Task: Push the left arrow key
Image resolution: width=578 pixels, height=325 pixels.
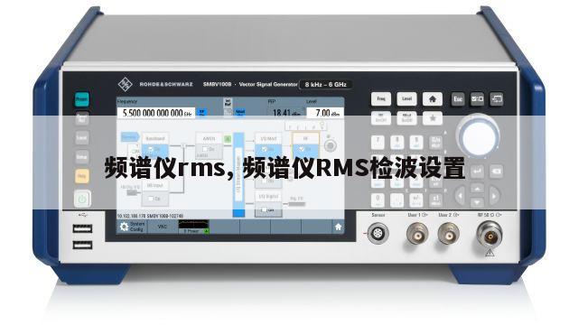Action: [460, 196]
